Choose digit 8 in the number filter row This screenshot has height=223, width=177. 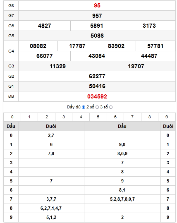pos(150,117)
